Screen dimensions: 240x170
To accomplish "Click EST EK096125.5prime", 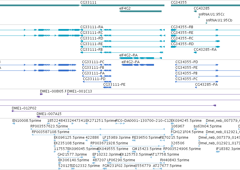I will point(55,140).
